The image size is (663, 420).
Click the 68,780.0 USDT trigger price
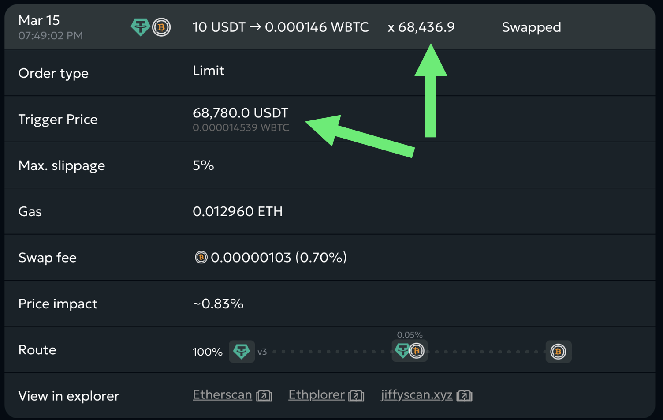[240, 113]
